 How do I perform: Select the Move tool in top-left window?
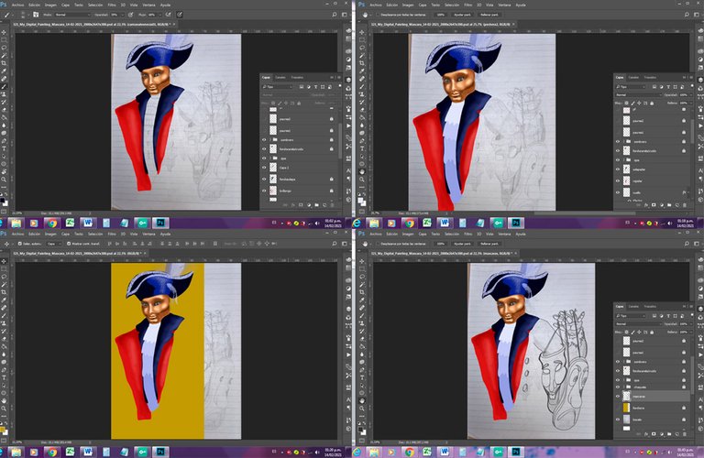(x=4, y=32)
